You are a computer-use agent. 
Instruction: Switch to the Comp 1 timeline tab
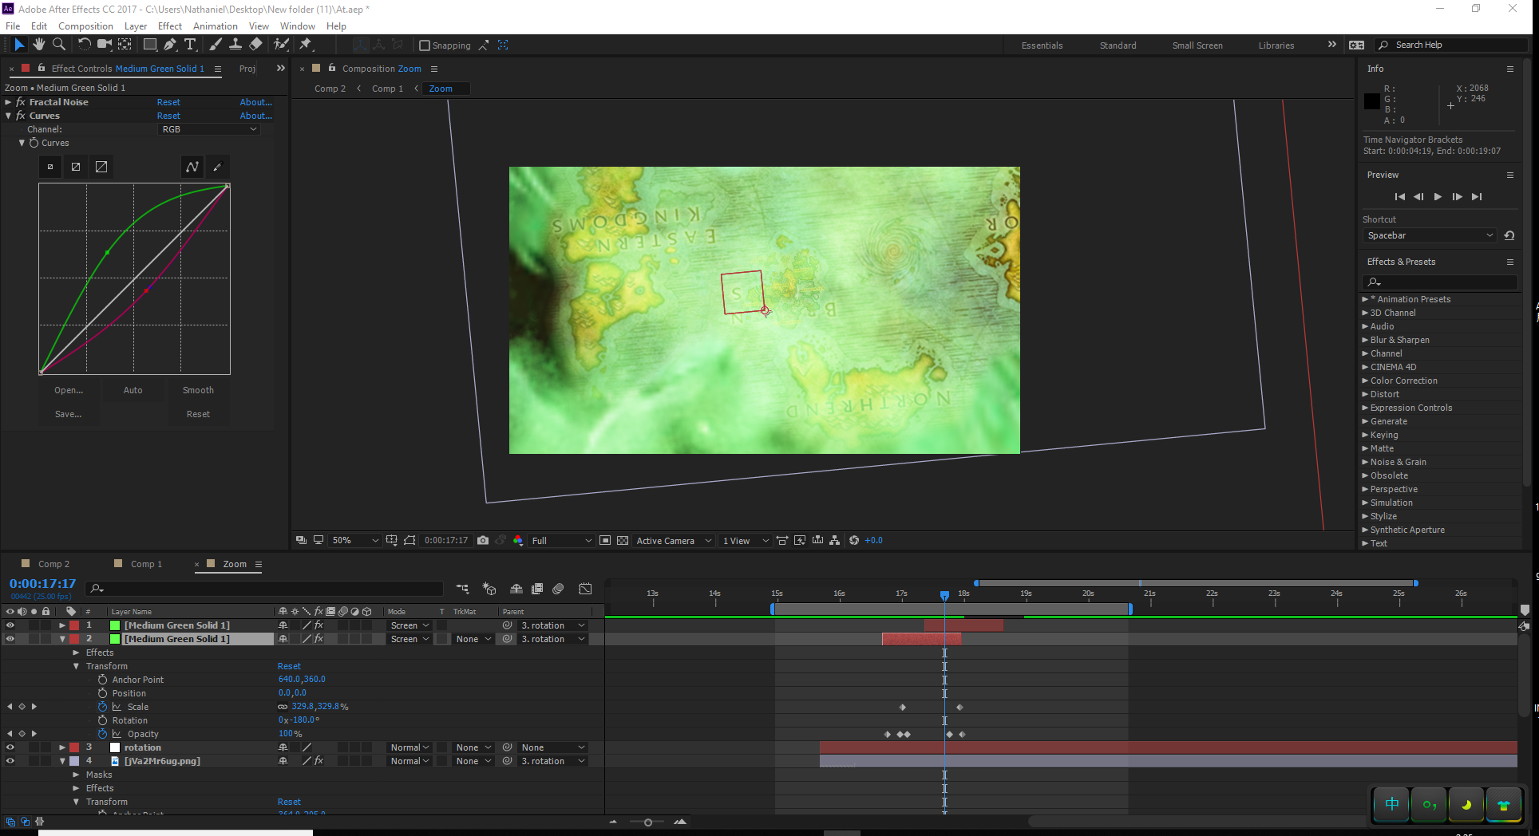(146, 564)
